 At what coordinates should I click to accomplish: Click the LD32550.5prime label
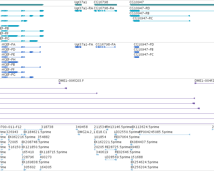tap(127, 132)
